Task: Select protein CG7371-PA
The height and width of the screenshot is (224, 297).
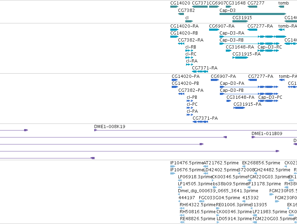Action: (x=200, y=122)
